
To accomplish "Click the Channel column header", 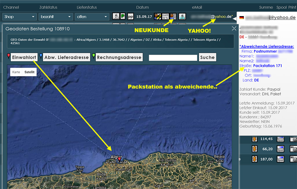I will (x=11, y=7).
